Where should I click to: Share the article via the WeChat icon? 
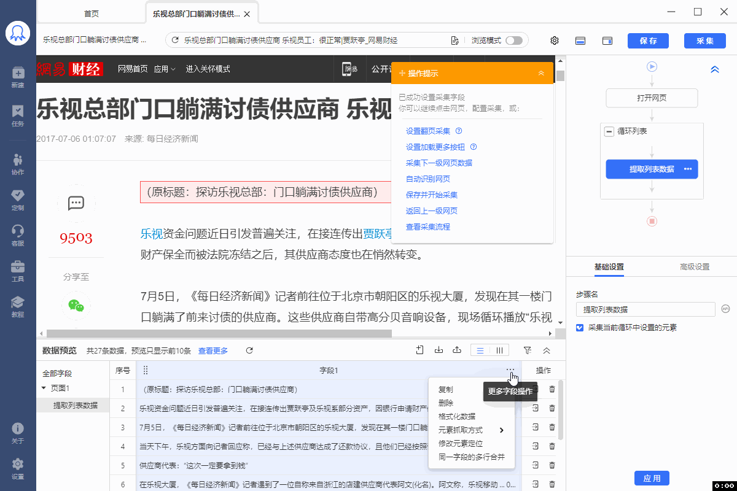tap(76, 304)
